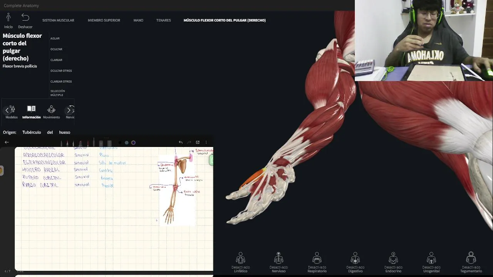Select the second pen with red tip

click(x=67, y=143)
